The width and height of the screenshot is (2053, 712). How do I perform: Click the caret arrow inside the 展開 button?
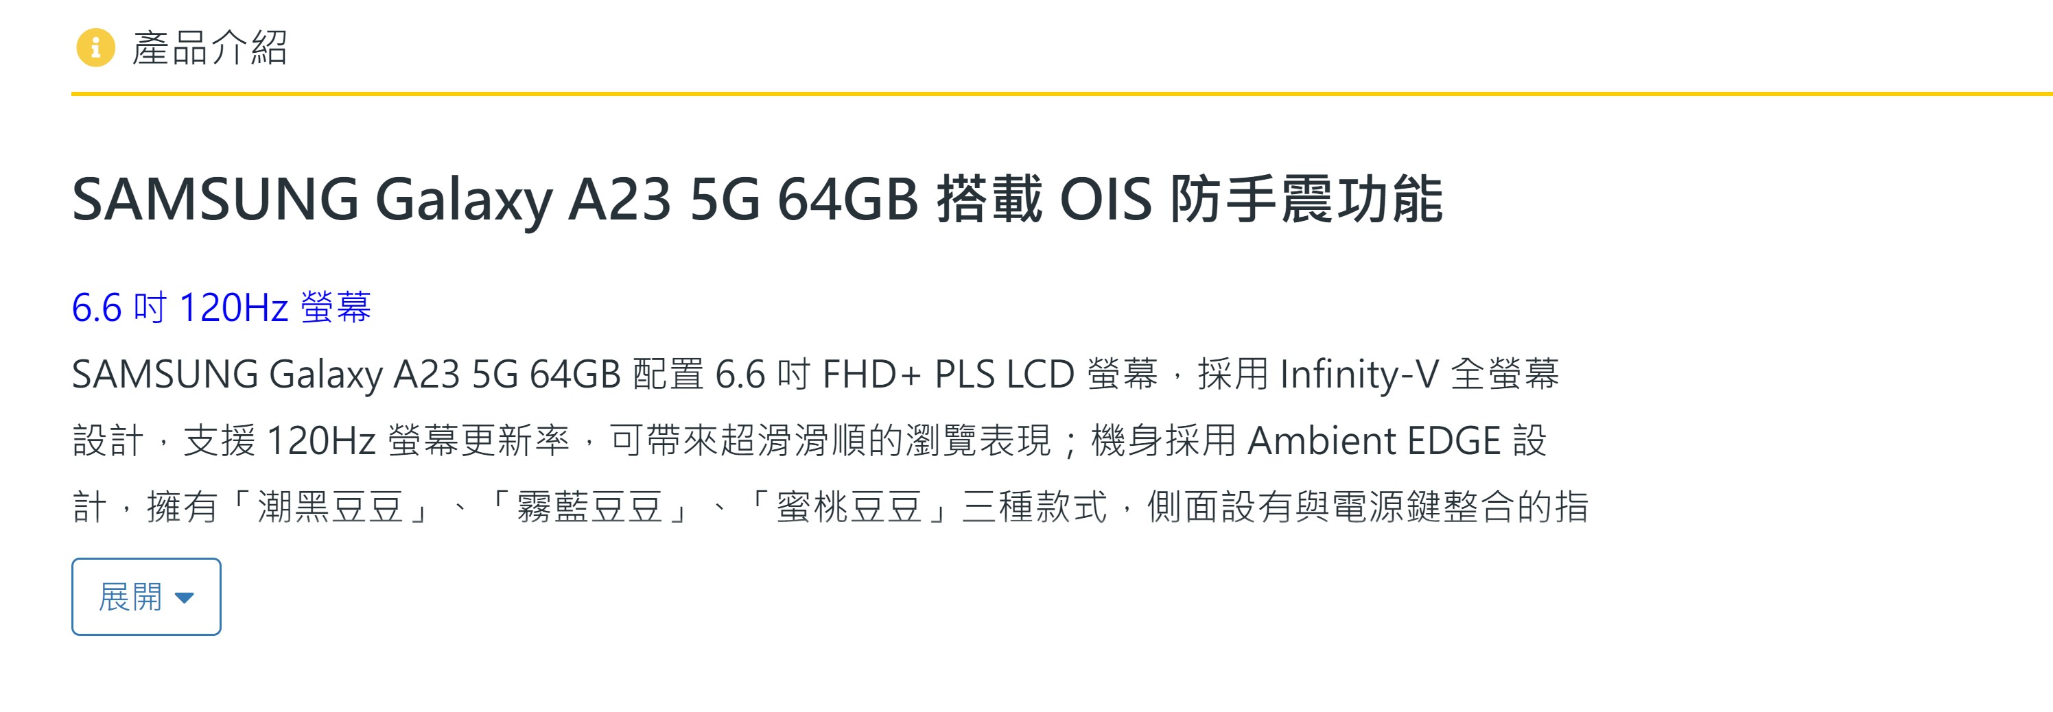click(x=184, y=598)
